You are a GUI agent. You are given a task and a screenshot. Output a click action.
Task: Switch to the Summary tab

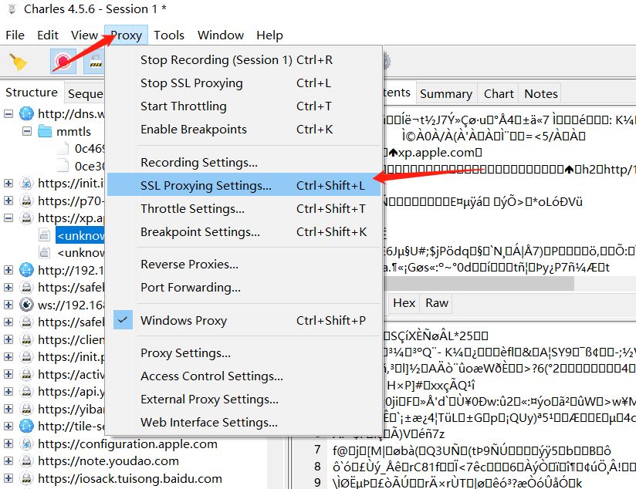click(x=446, y=93)
